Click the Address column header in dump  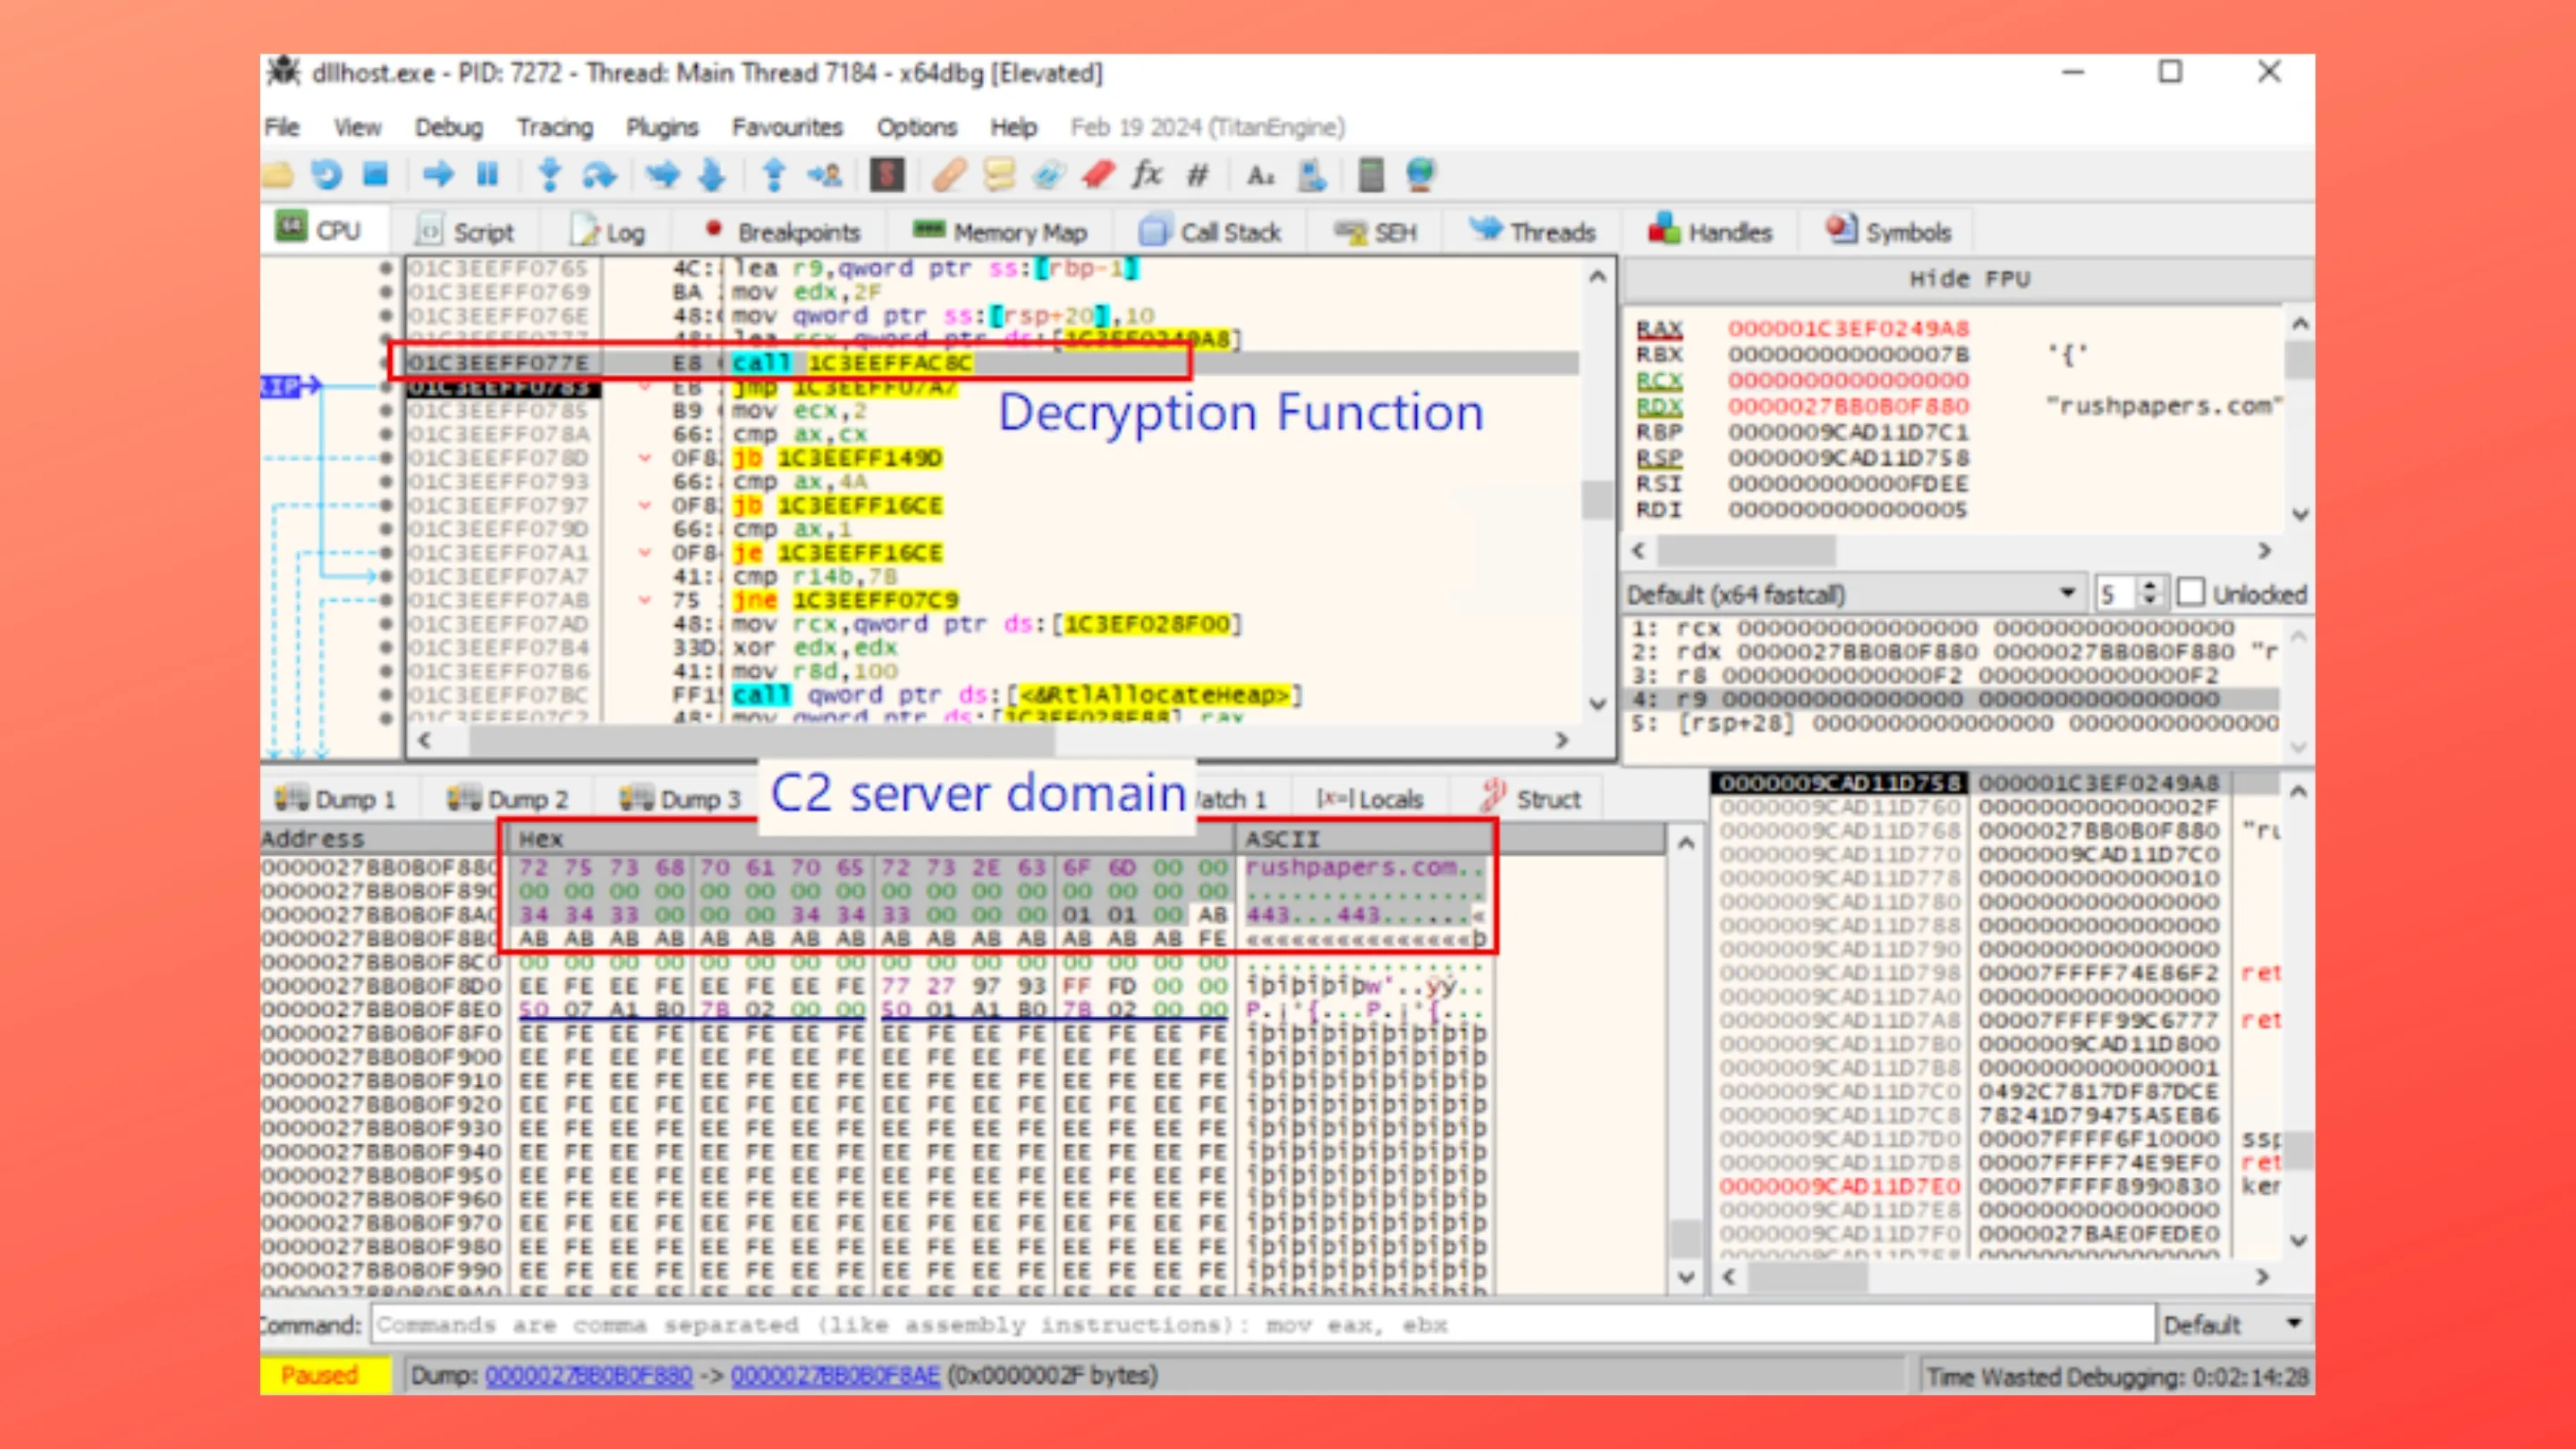384,839
